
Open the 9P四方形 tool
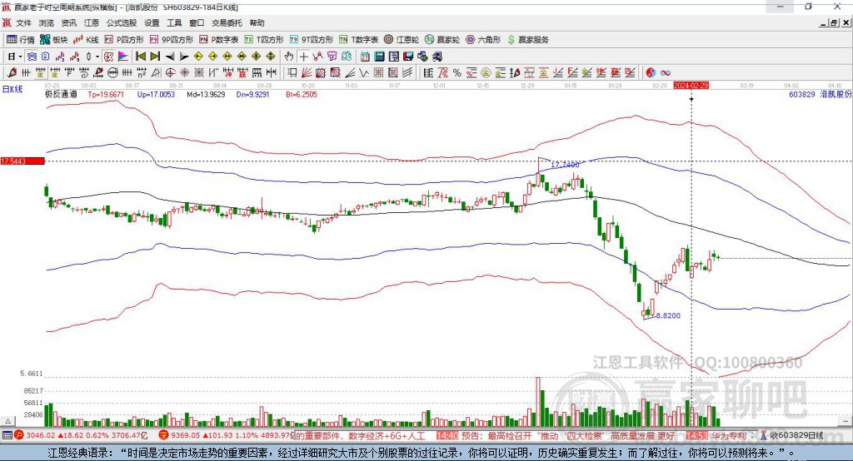point(172,40)
